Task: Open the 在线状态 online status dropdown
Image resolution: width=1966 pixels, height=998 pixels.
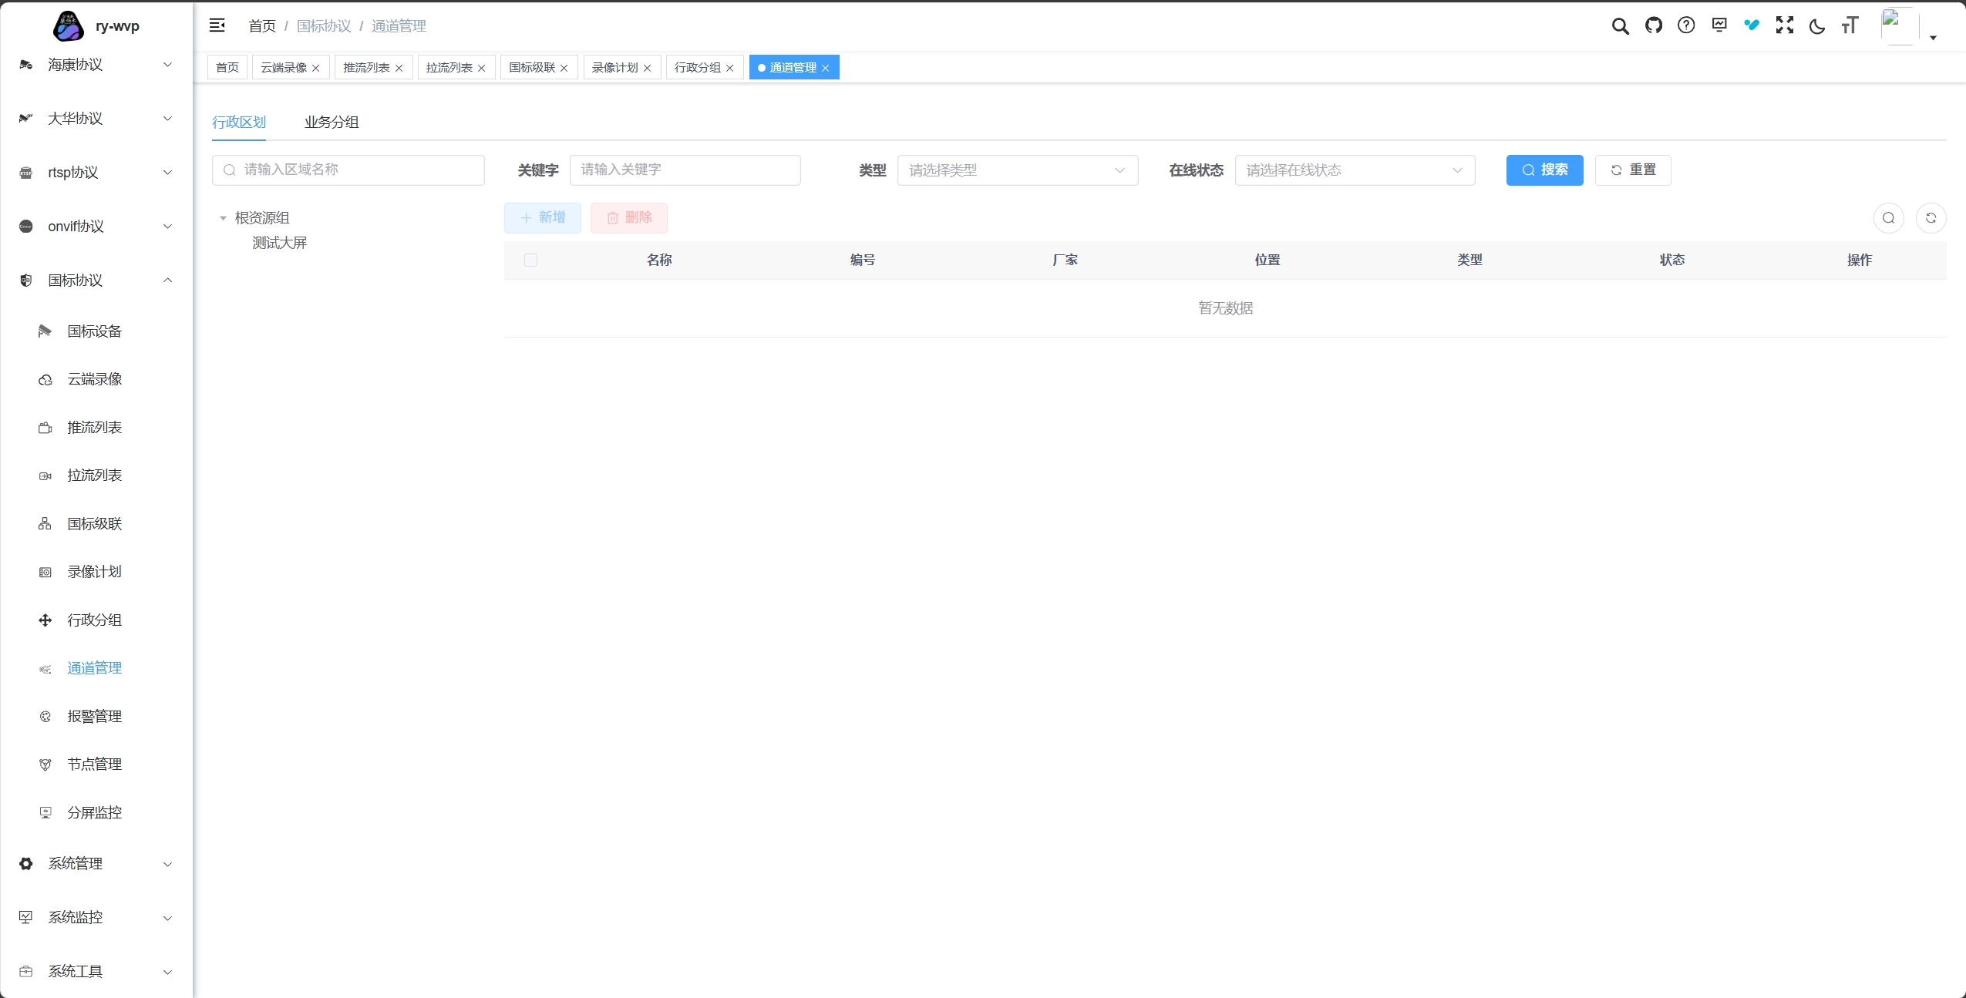Action: coord(1354,170)
